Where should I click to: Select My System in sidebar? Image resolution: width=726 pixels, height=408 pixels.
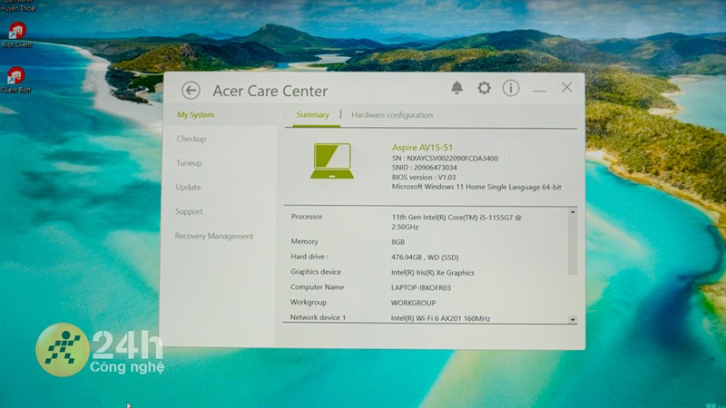pos(195,115)
